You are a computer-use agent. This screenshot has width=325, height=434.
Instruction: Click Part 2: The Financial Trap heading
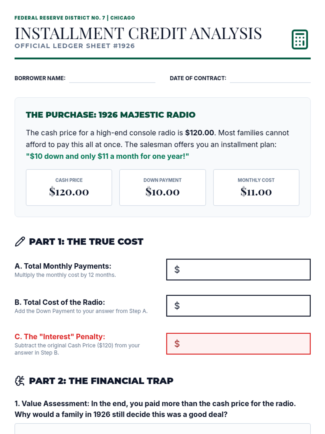click(101, 381)
